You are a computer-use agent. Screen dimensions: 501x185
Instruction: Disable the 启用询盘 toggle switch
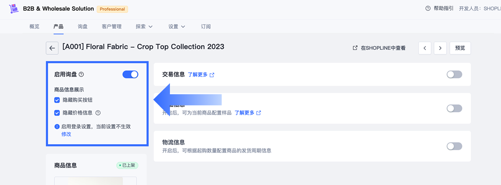130,74
